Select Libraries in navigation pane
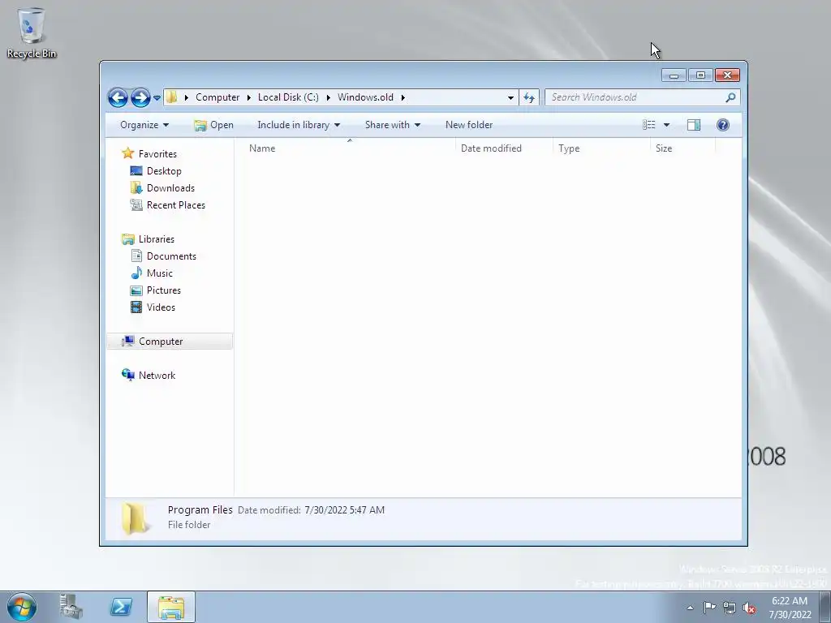Viewport: 831px width, 623px height. [x=157, y=239]
